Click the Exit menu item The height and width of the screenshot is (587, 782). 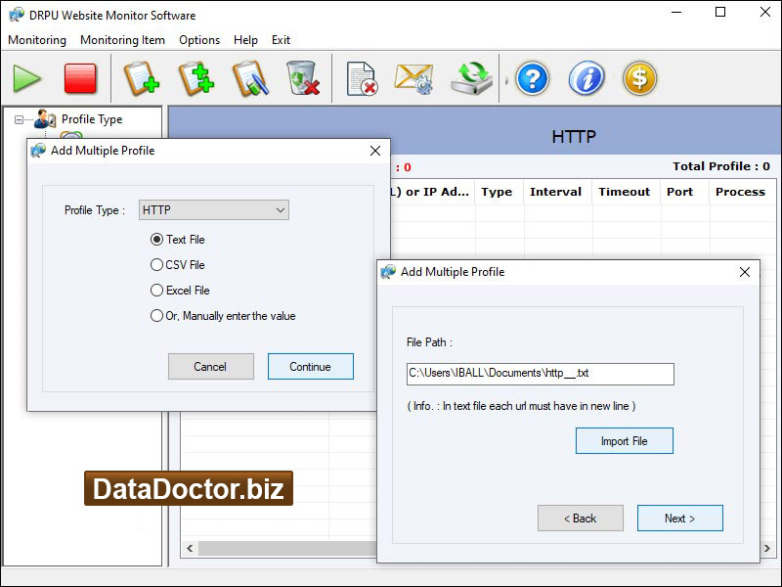281,40
